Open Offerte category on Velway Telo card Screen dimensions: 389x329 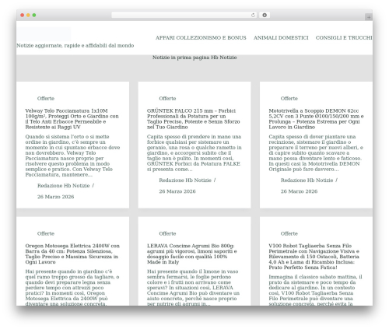tap(46, 99)
